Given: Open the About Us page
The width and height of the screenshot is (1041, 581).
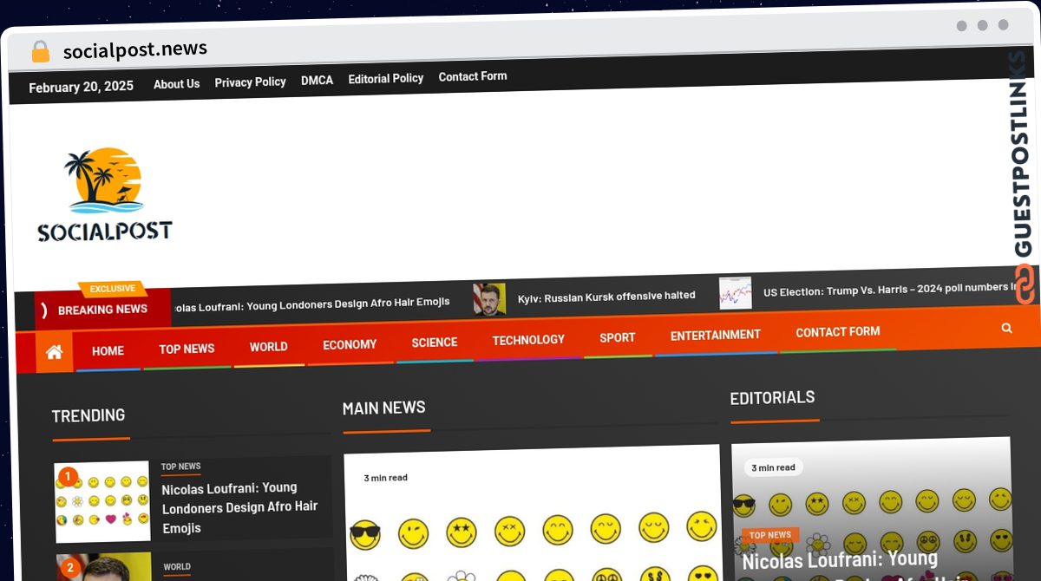Looking at the screenshot, I should (176, 84).
